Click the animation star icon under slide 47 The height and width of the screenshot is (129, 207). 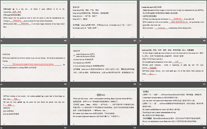[x=71, y=40]
